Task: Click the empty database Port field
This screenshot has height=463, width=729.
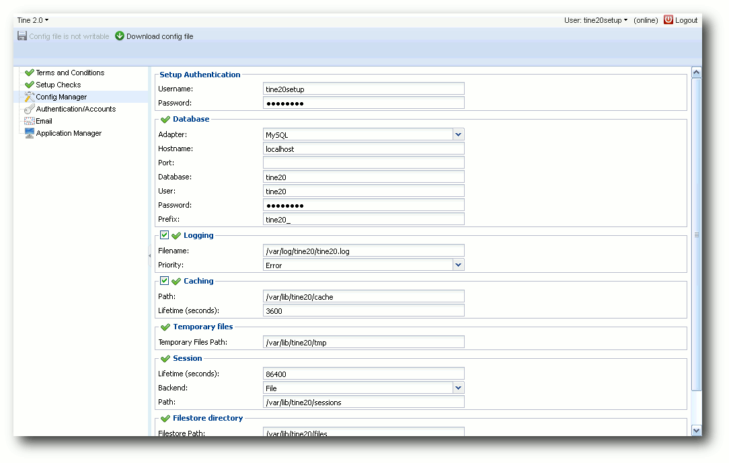Action: [x=364, y=163]
